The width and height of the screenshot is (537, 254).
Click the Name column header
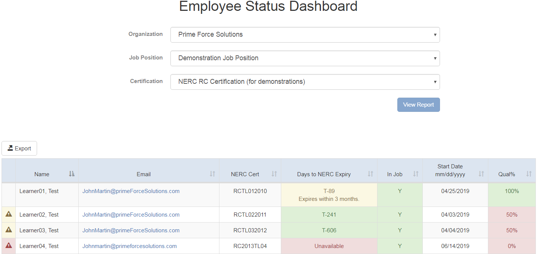pyautogui.click(x=47, y=171)
